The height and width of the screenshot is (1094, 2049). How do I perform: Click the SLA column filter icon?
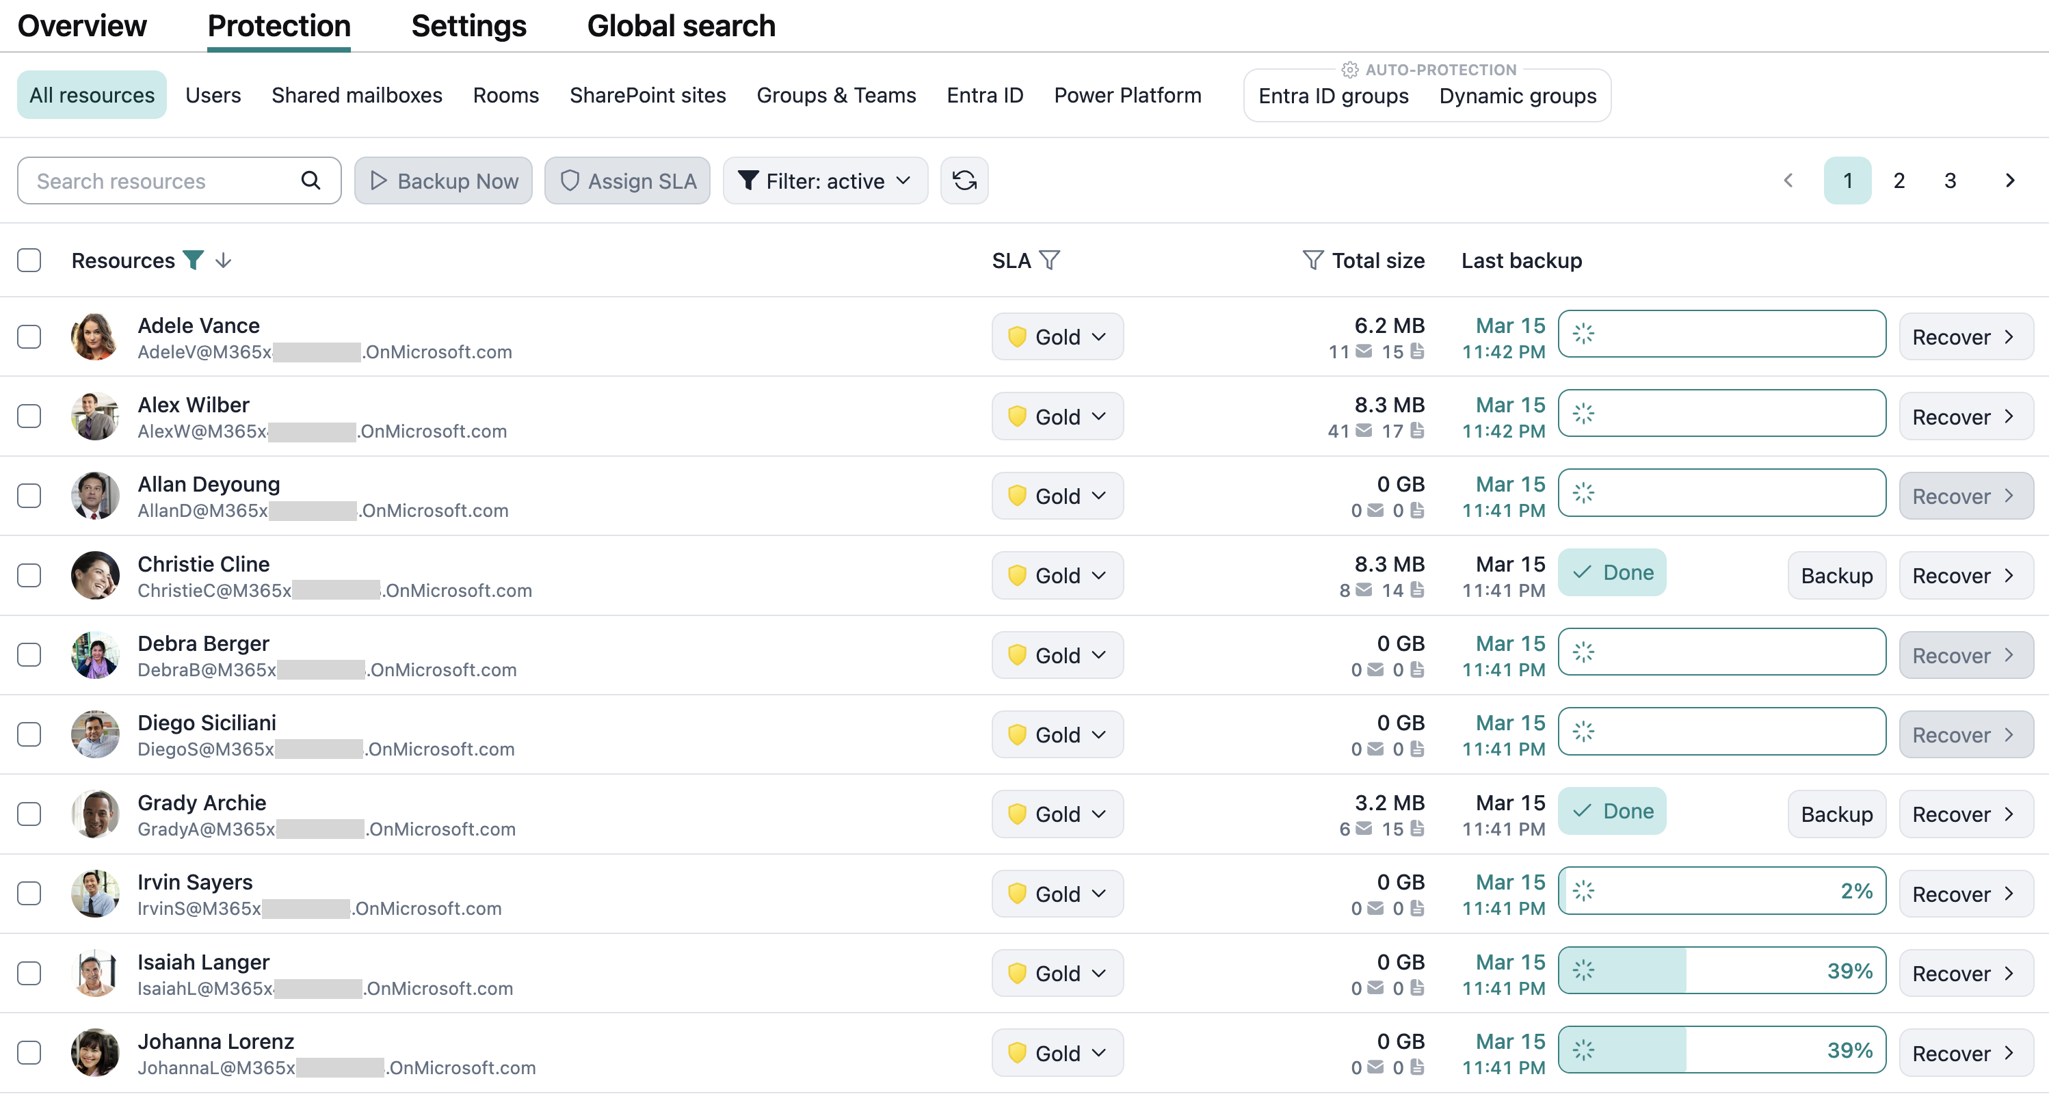point(1050,260)
